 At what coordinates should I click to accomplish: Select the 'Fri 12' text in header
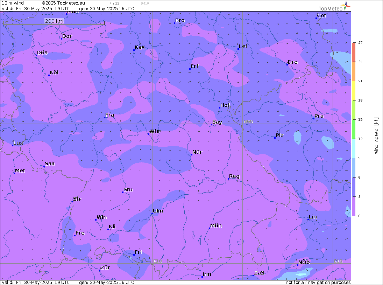[114, 3]
